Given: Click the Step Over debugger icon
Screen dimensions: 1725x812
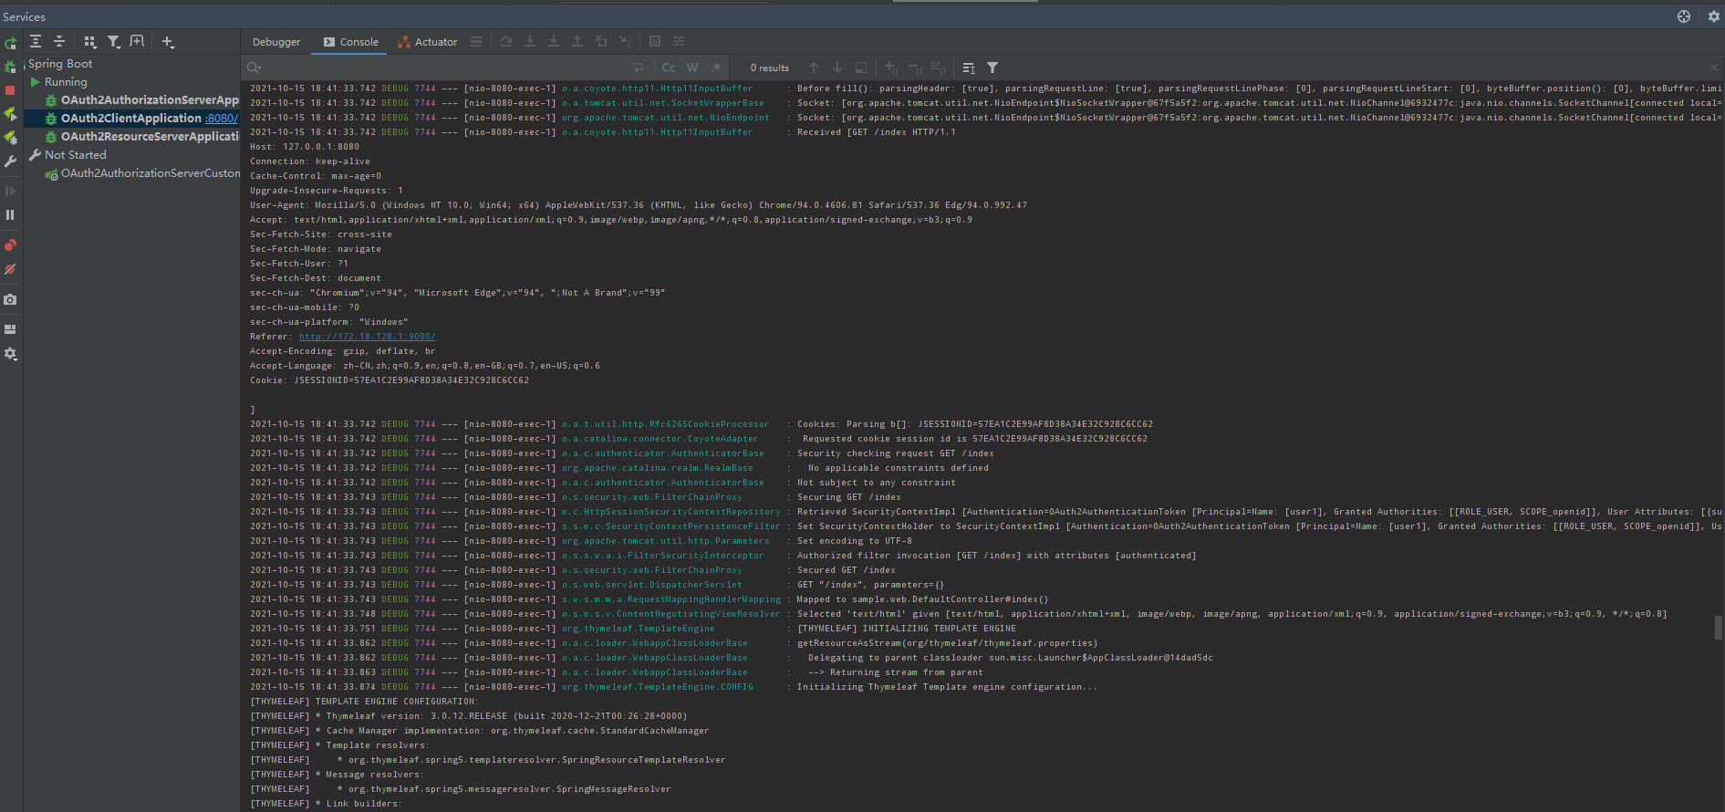Looking at the screenshot, I should click(506, 41).
